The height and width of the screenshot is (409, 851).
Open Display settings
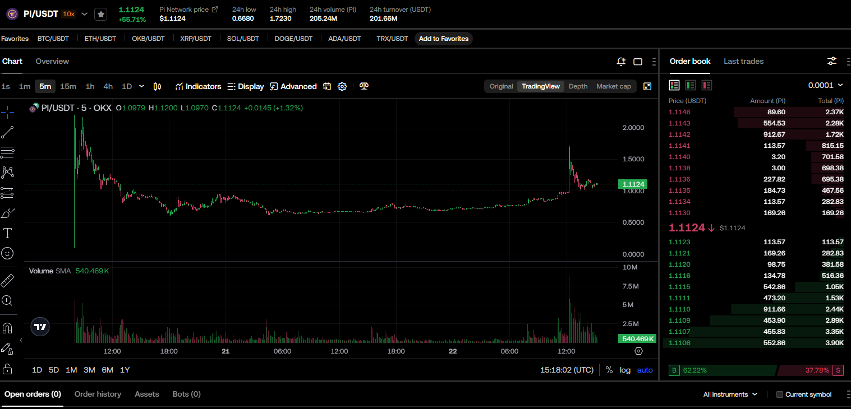click(245, 86)
